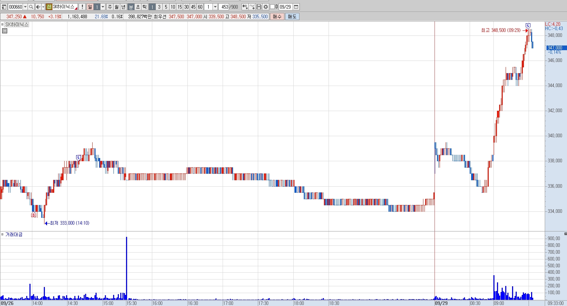Click the 최저 333,000 (14:10) annotation
Screen dimensions: 567x306
(70, 223)
